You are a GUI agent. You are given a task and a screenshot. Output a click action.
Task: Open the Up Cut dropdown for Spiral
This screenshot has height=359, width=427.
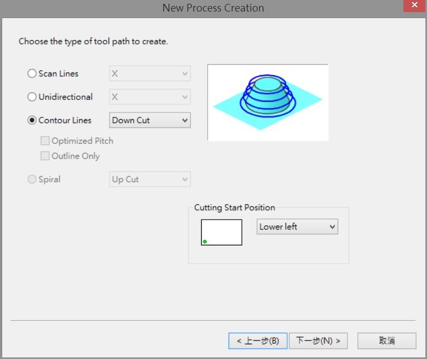tap(150, 179)
